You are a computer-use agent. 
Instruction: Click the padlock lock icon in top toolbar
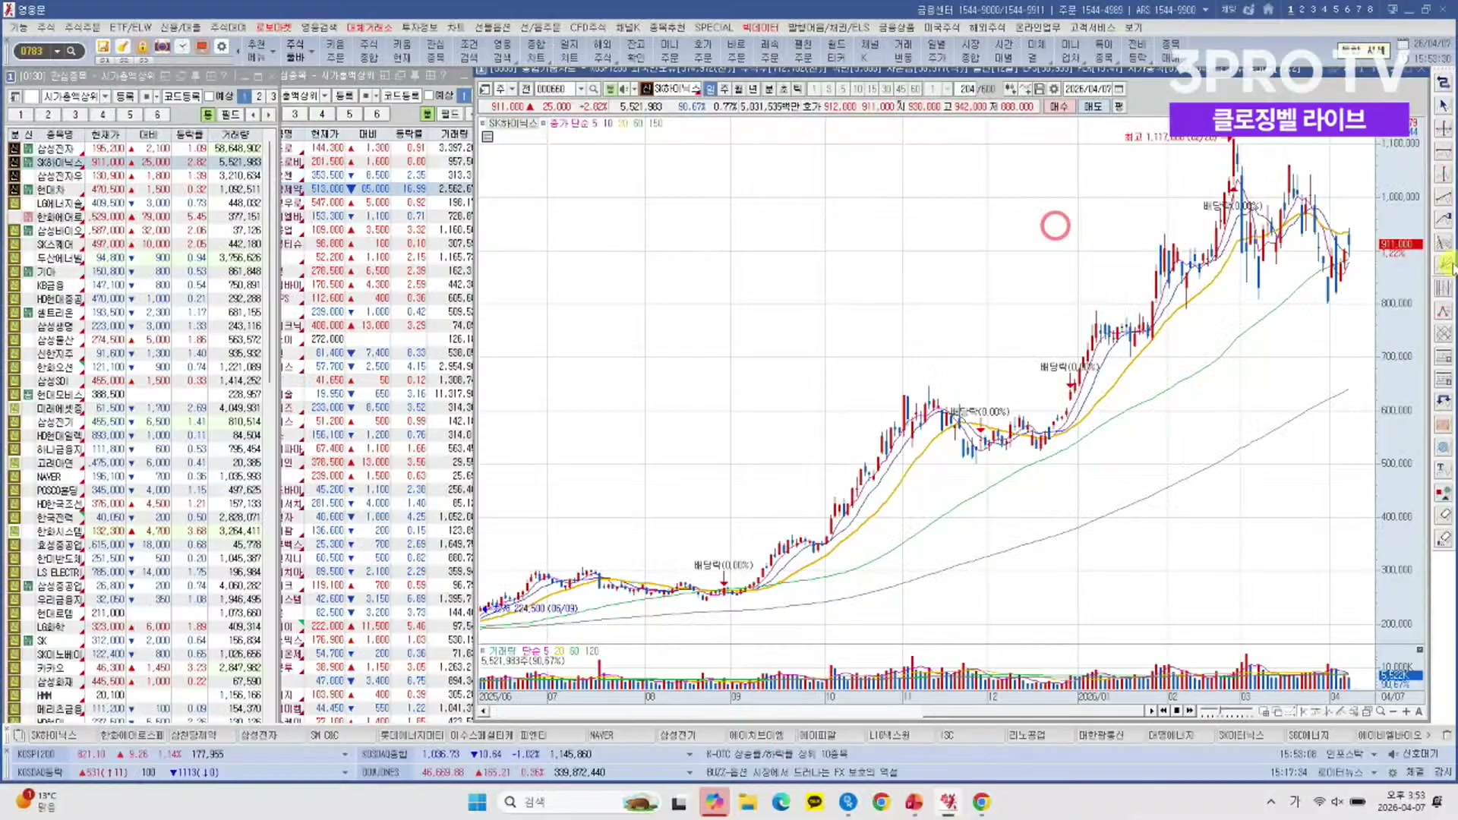coord(142,47)
